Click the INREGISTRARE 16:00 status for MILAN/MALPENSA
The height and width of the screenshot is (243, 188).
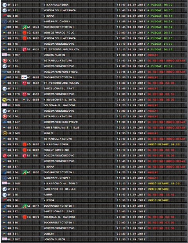tap(164, 144)
